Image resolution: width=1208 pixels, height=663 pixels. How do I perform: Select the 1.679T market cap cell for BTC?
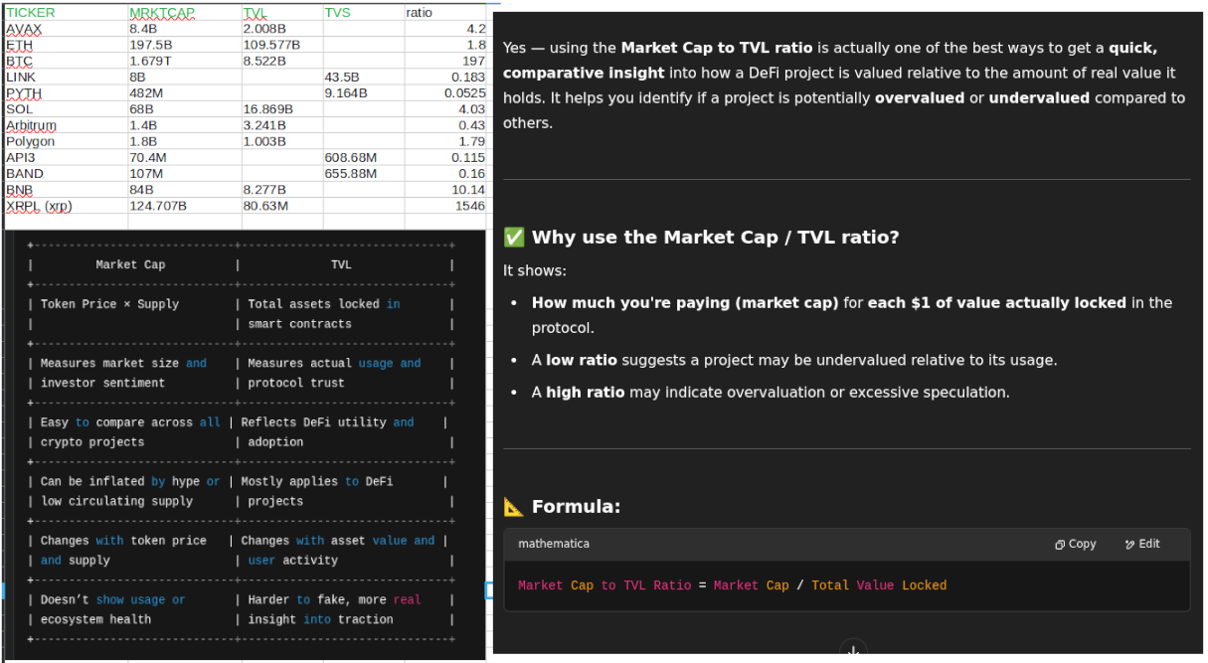(x=184, y=61)
